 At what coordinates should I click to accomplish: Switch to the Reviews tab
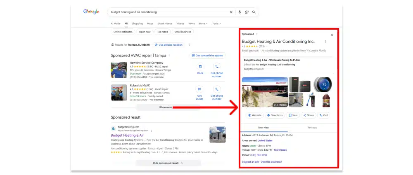[x=313, y=128]
